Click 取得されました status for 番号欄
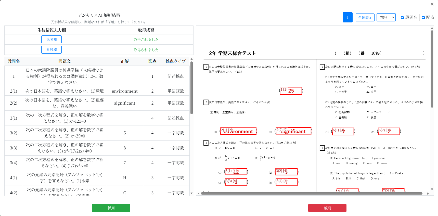The height and width of the screenshot is (216, 438). [146, 50]
